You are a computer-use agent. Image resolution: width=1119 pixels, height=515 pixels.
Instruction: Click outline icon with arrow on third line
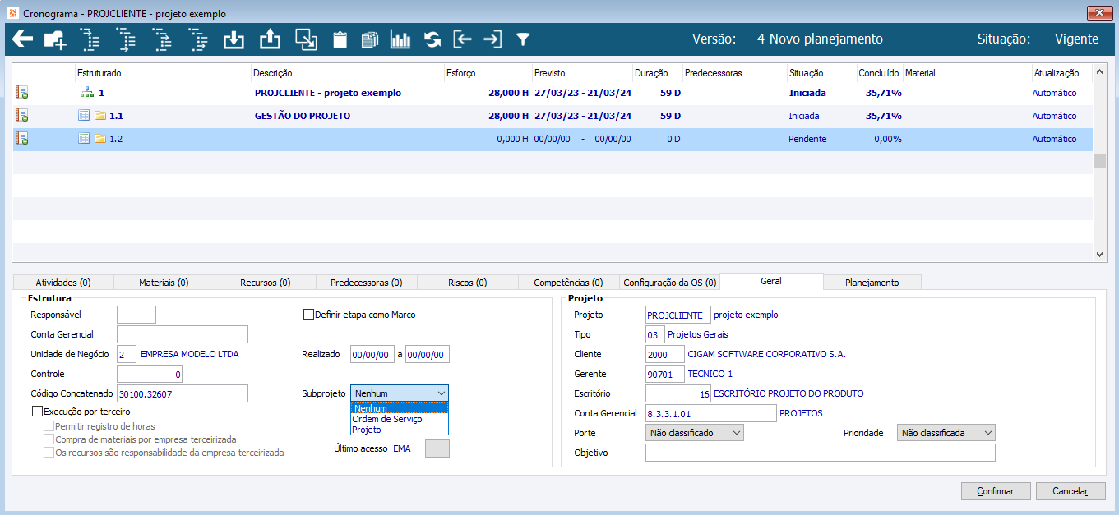[x=162, y=39]
